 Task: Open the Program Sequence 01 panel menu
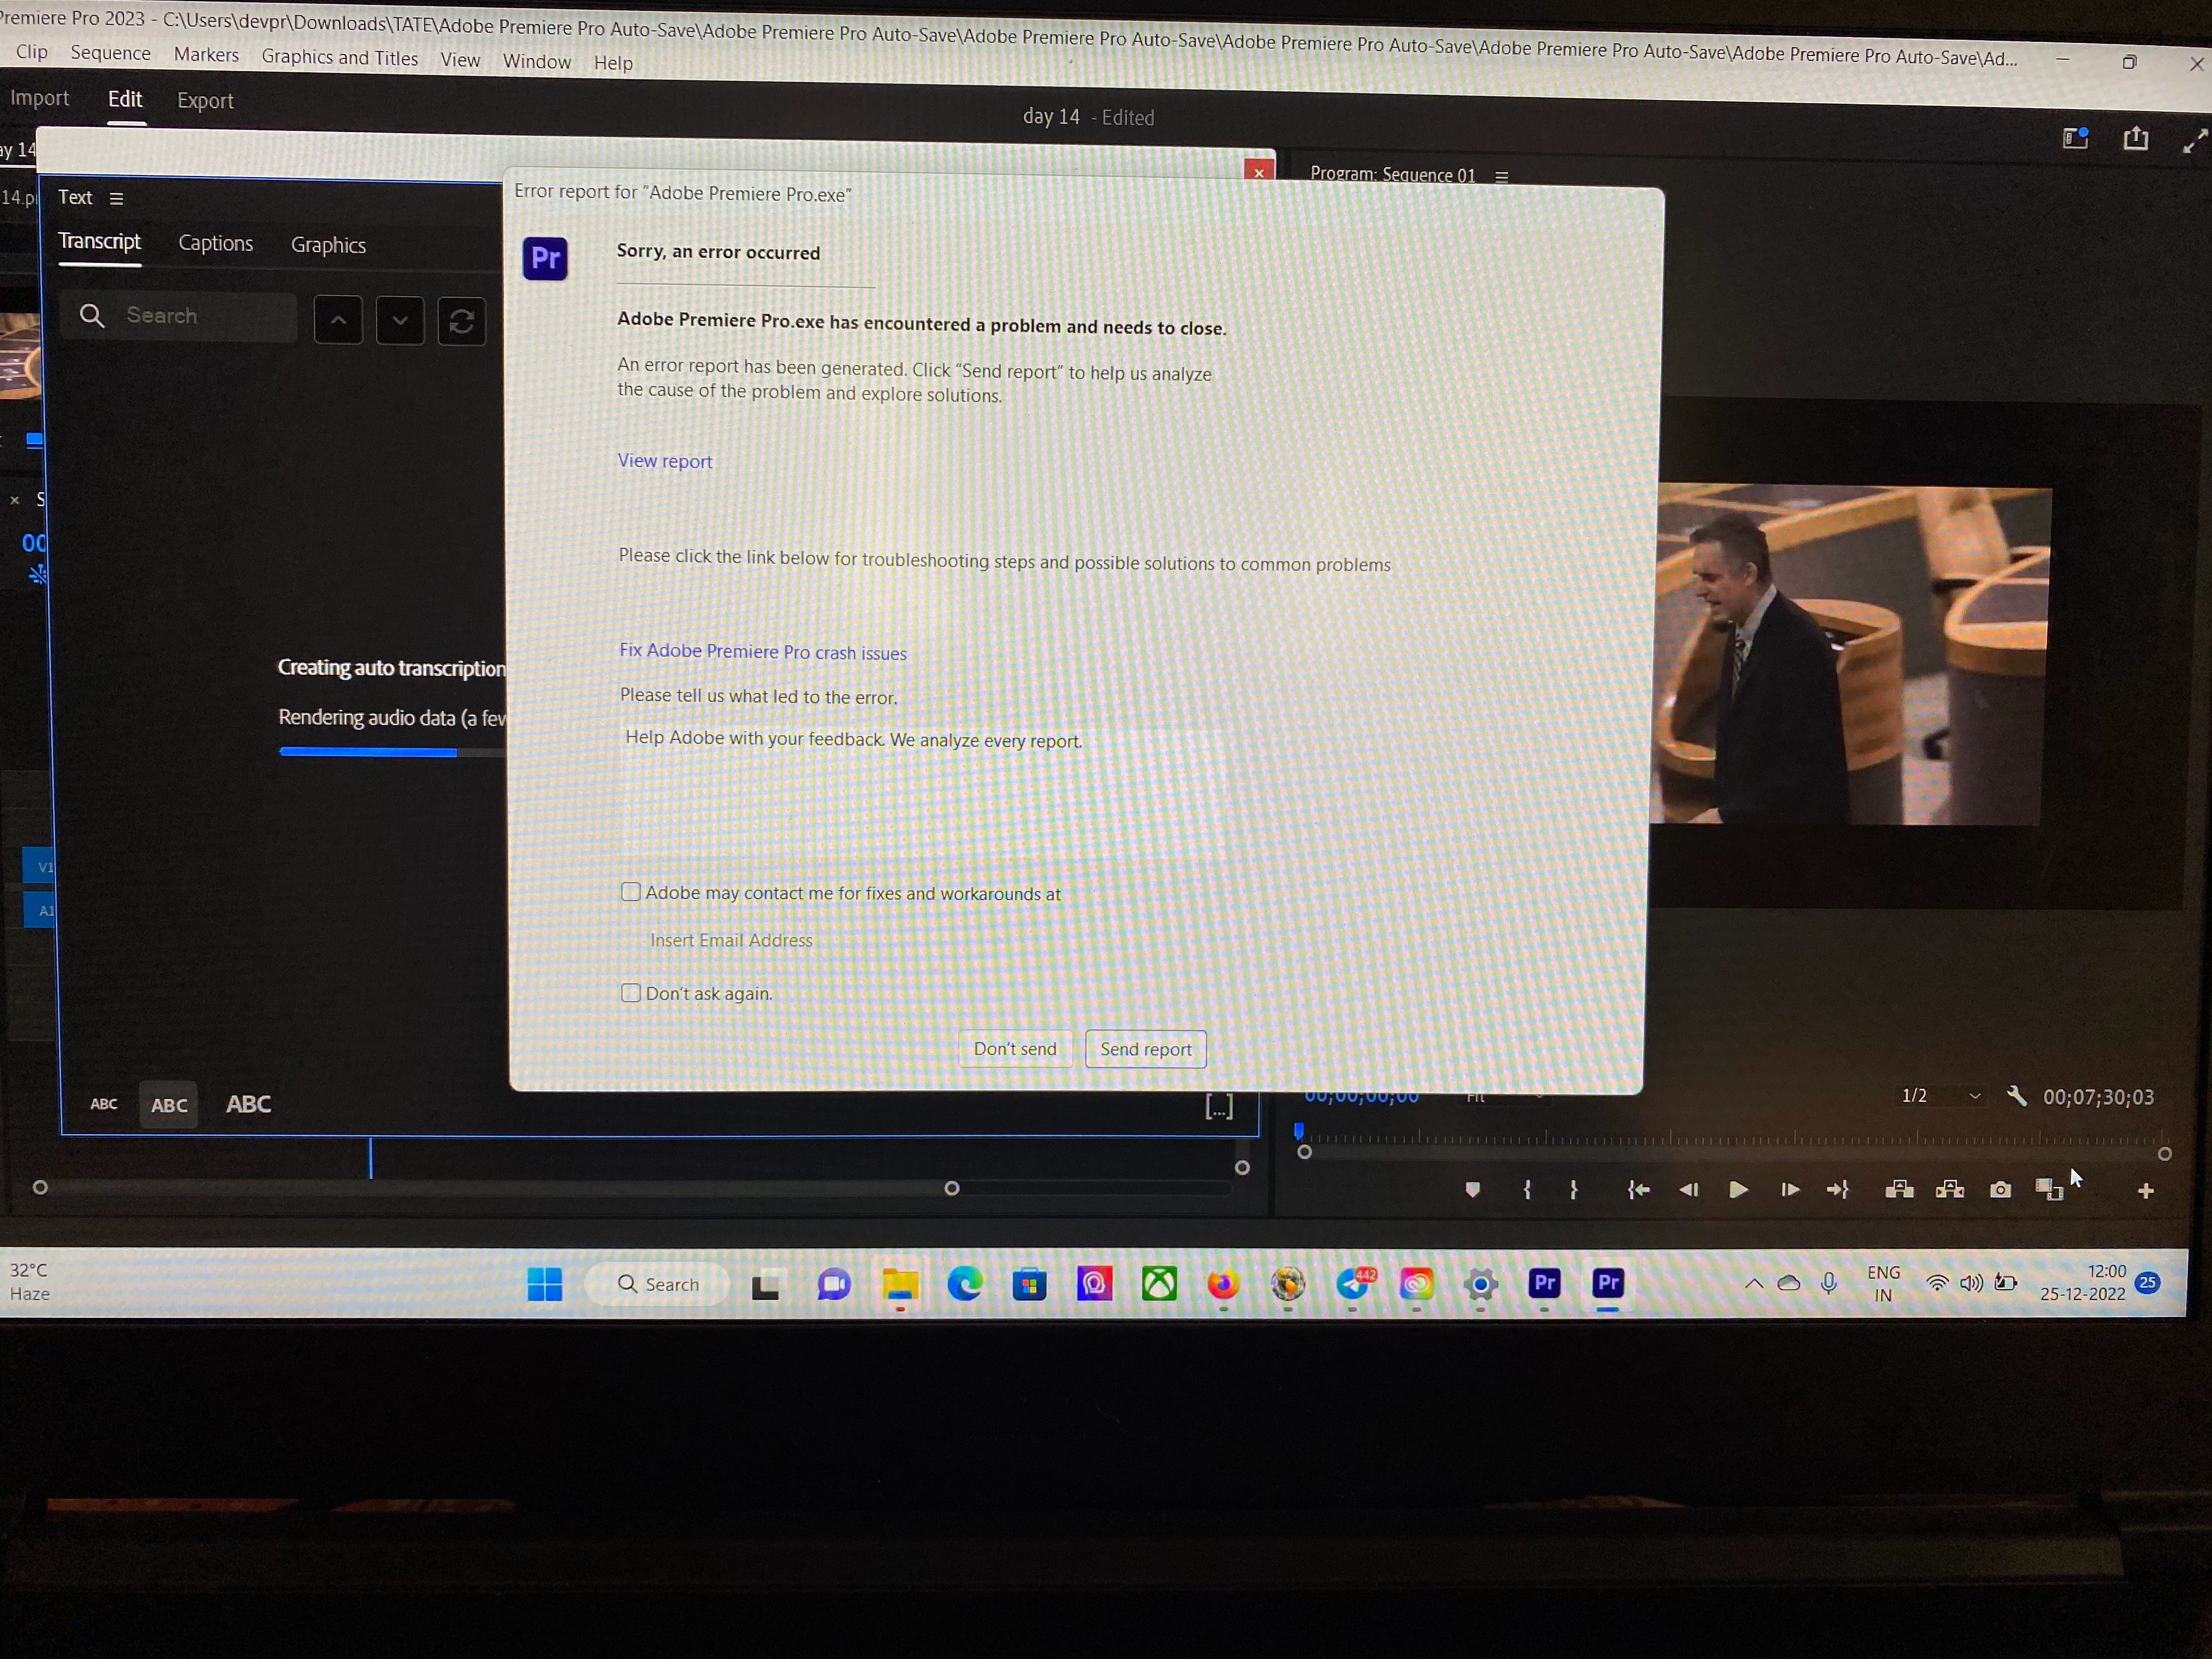pyautogui.click(x=1501, y=177)
